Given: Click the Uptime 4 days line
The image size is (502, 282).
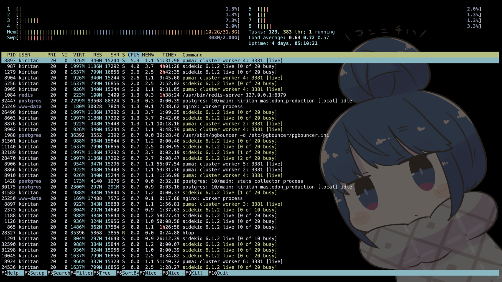Looking at the screenshot, I should (283, 43).
